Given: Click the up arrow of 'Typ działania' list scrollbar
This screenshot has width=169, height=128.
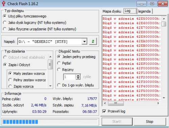Looking at the screenshot, I should [50, 57].
